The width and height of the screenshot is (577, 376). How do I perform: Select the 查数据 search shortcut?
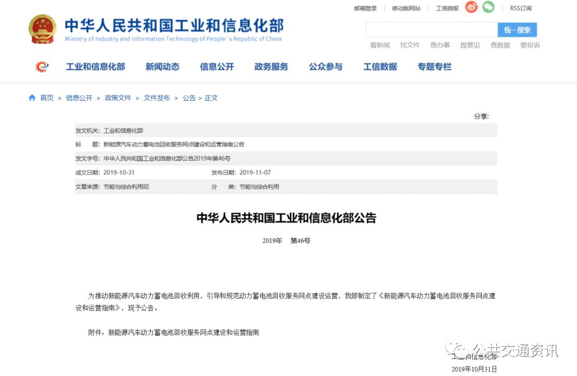[500, 45]
